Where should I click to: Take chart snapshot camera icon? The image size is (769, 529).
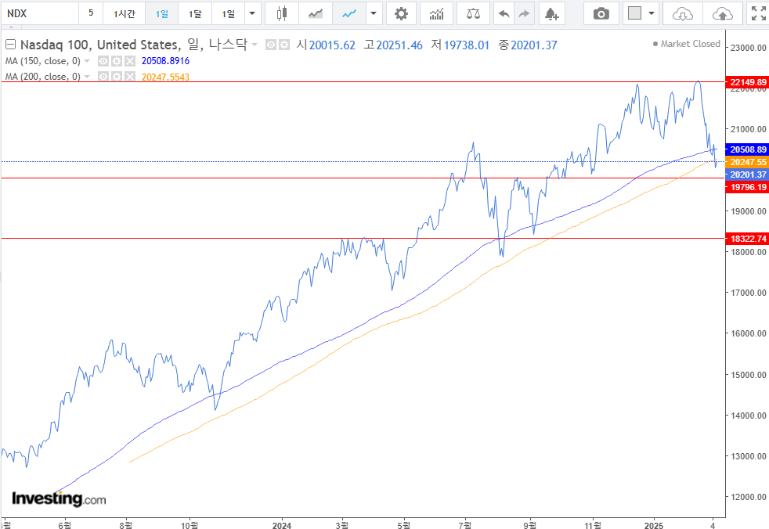tap(601, 14)
